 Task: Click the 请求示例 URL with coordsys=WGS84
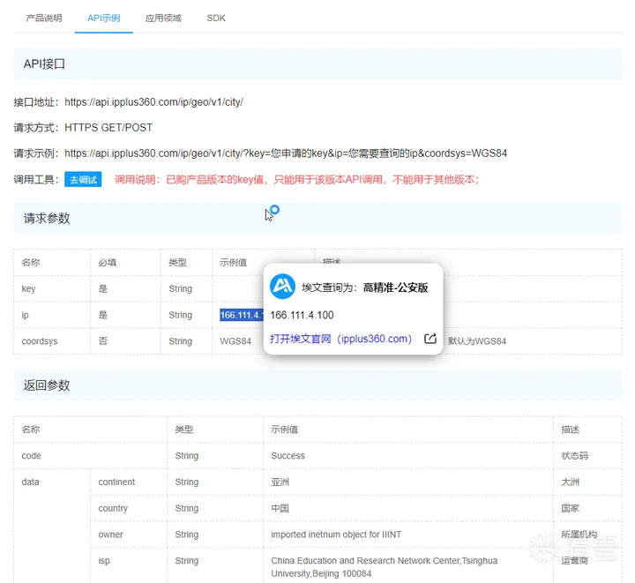point(286,153)
